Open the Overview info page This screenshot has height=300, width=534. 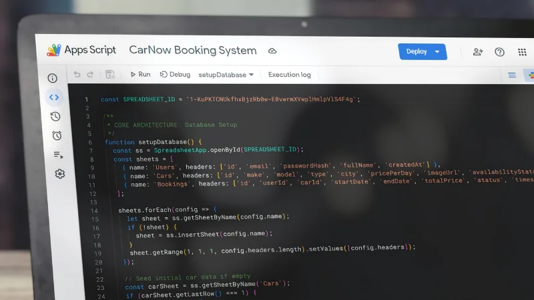(53, 78)
